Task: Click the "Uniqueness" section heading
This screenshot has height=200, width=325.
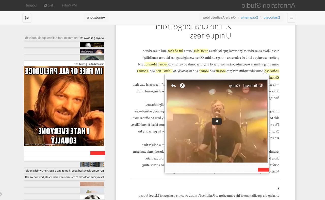Action: [210, 36]
